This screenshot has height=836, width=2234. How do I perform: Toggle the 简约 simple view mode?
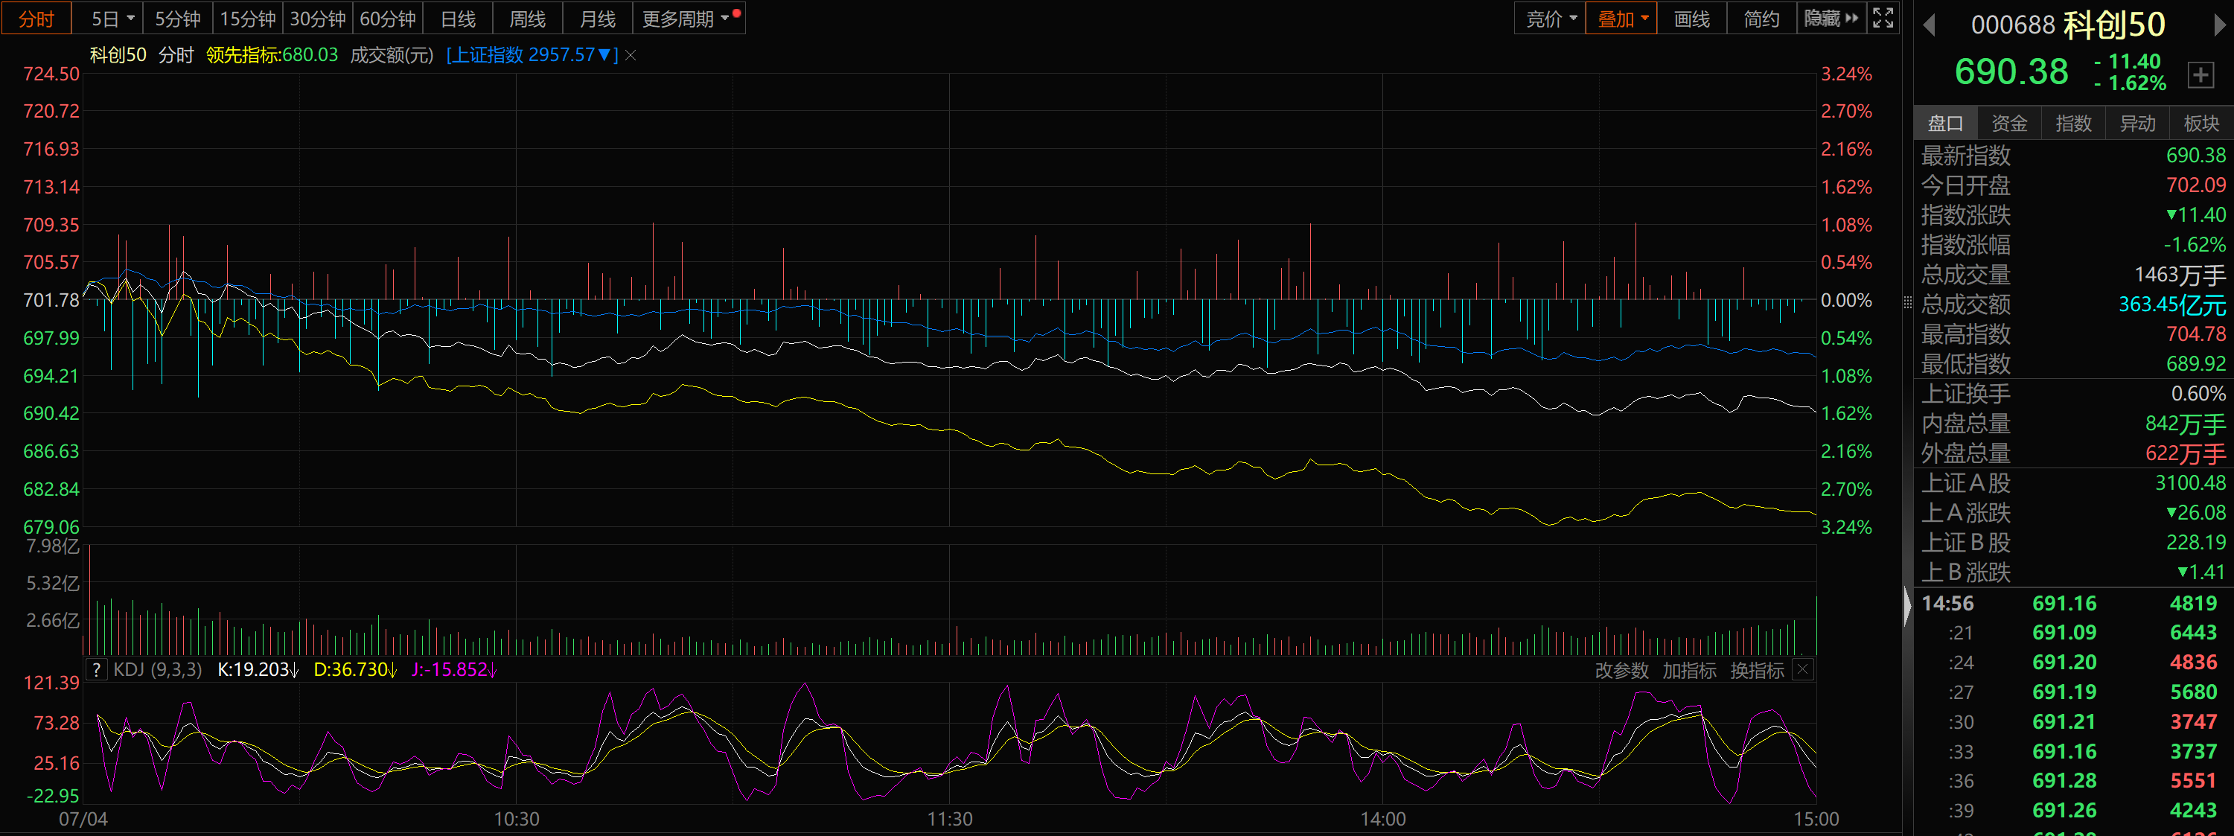(x=1761, y=18)
